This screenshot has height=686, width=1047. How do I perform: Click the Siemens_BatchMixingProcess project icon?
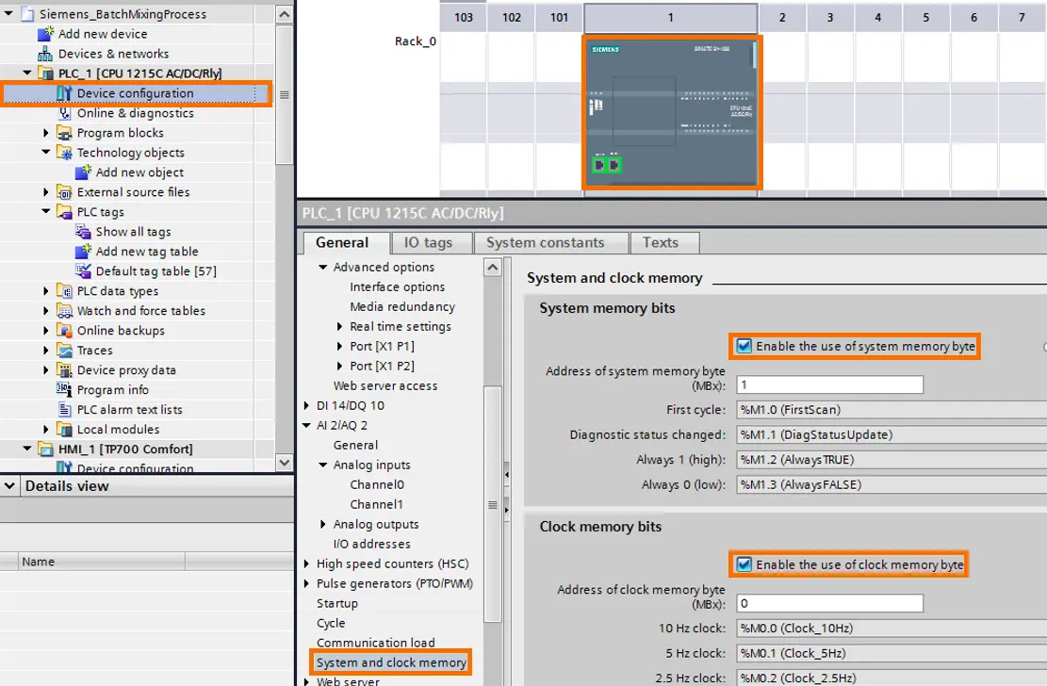click(x=27, y=14)
